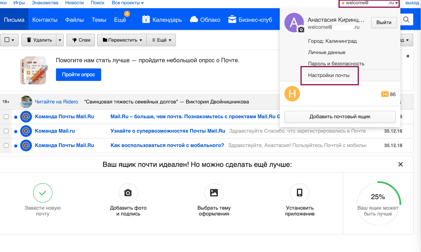Open Новости link in top bar
Image resolution: width=421 pixels, height=252 pixels.
click(x=74, y=3)
